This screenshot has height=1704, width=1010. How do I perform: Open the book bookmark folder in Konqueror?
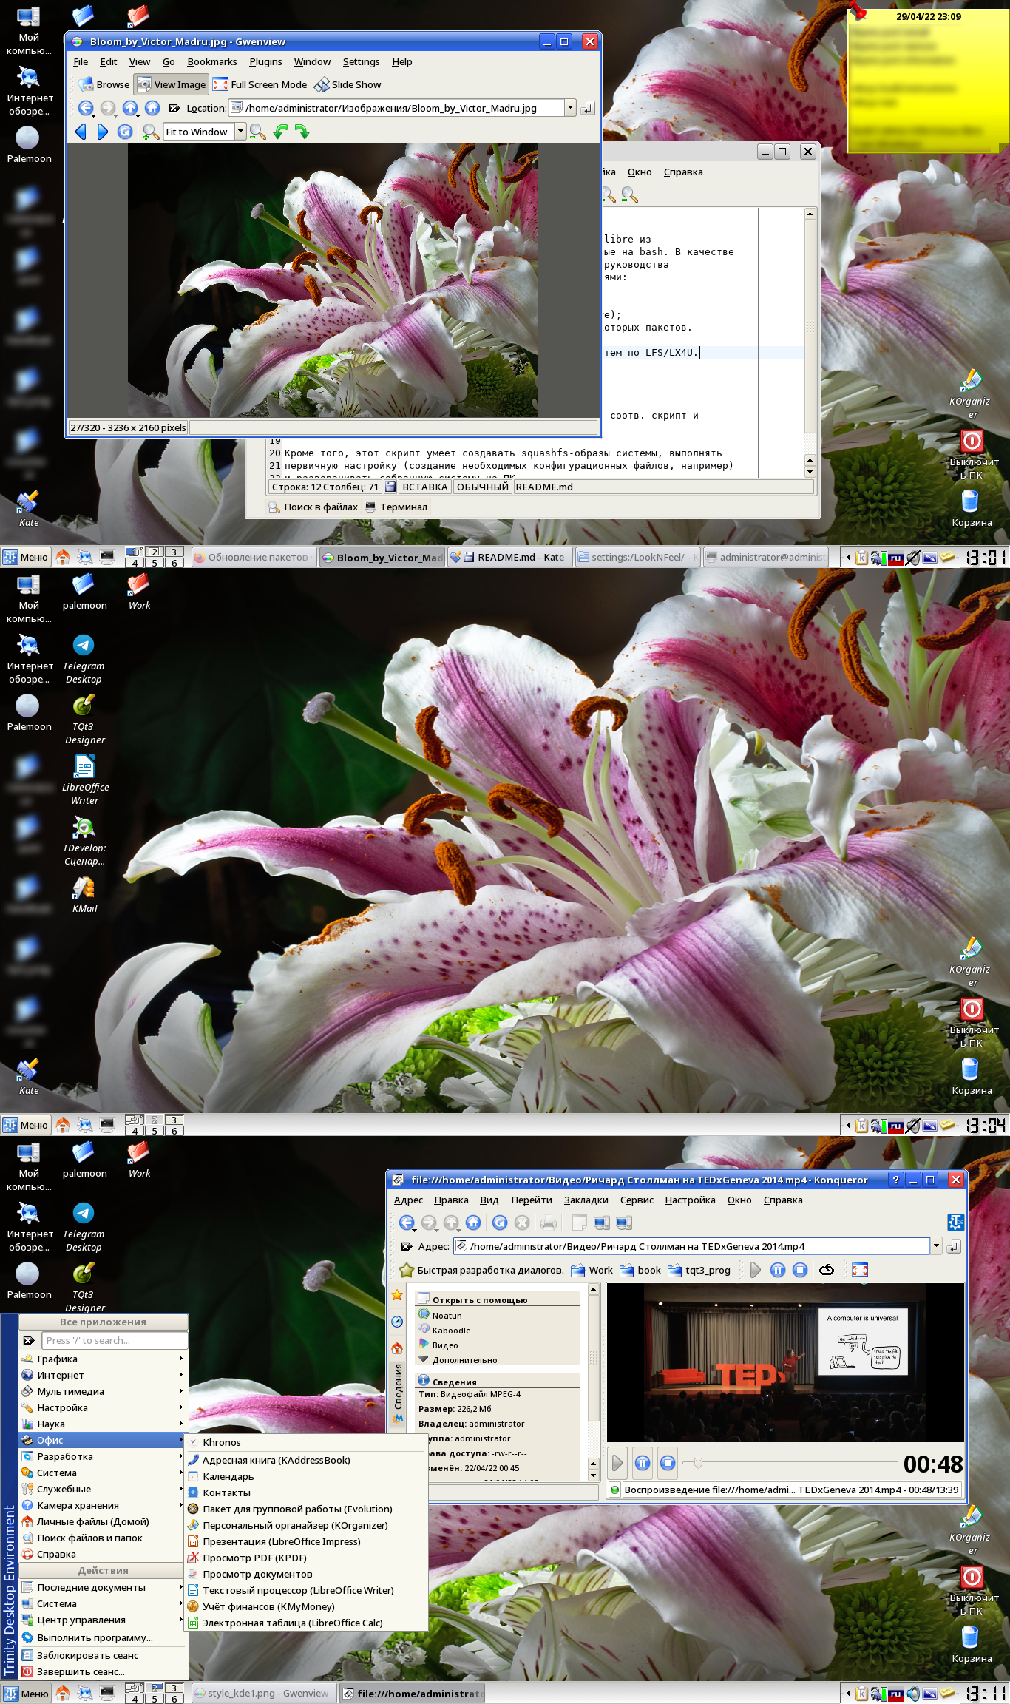coord(640,1270)
